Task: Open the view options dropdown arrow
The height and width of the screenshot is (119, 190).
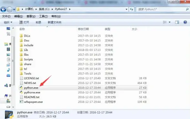Action: 170,22
